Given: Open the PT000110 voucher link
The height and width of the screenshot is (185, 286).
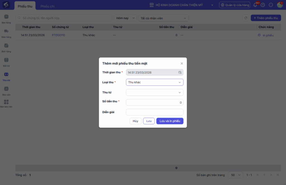Looking at the screenshot, I should tap(58, 35).
